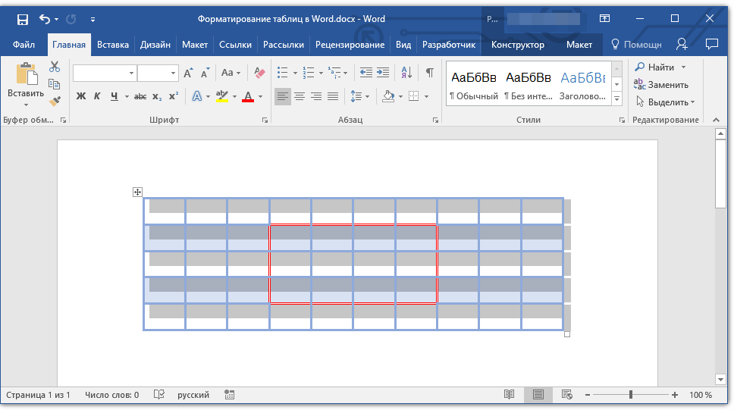734x410 pixels.
Task: Open the font size dropdown
Action: click(x=174, y=74)
